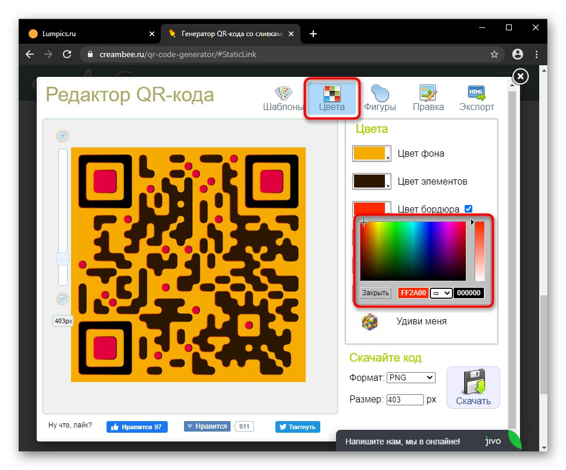Reload the current page
566x470 pixels.
pos(67,54)
